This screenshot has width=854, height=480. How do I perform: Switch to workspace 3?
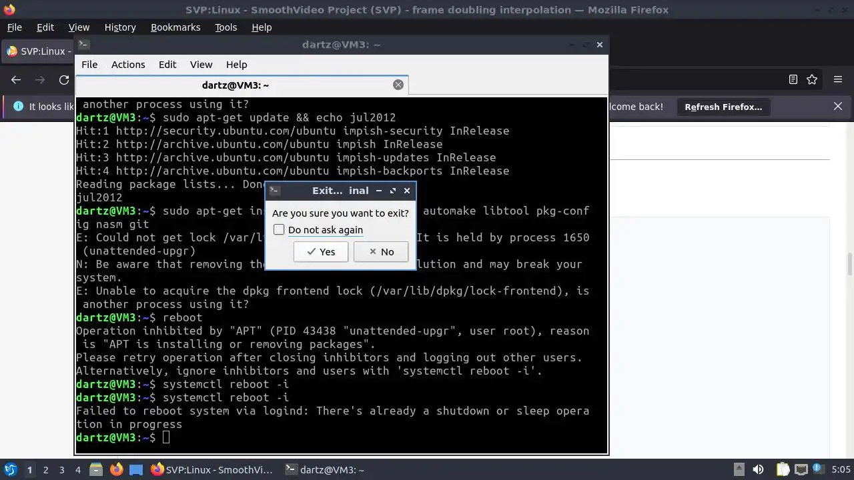point(61,469)
